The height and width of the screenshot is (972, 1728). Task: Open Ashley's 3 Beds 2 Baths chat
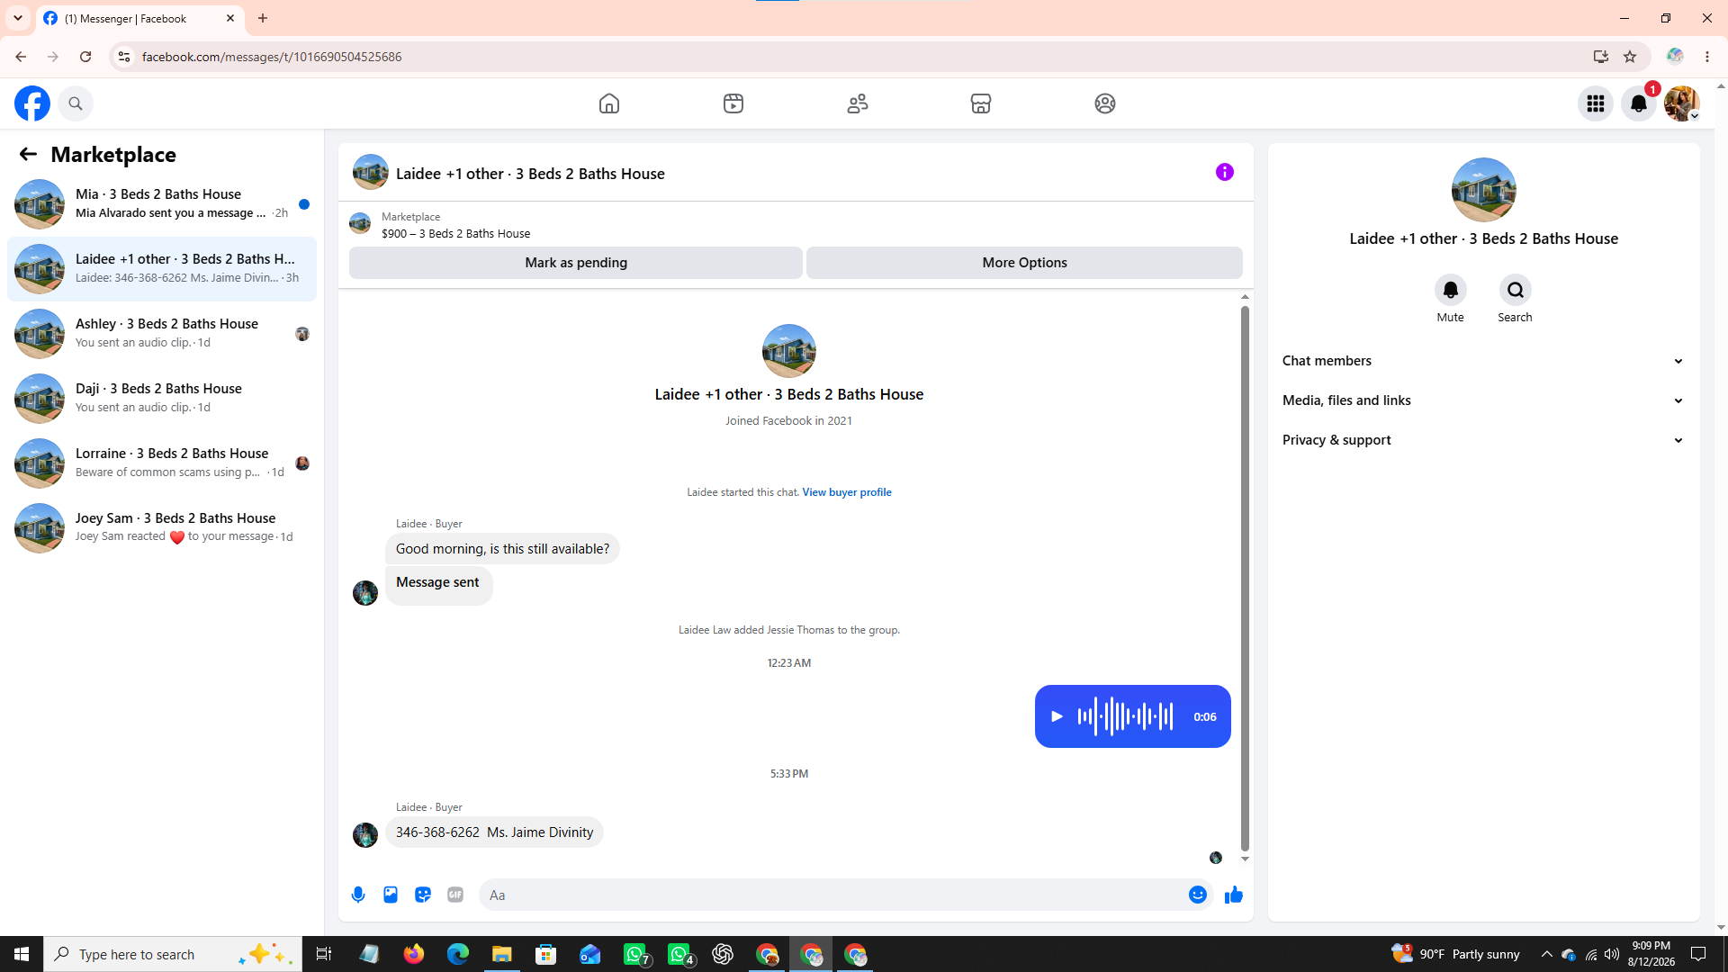[162, 333]
